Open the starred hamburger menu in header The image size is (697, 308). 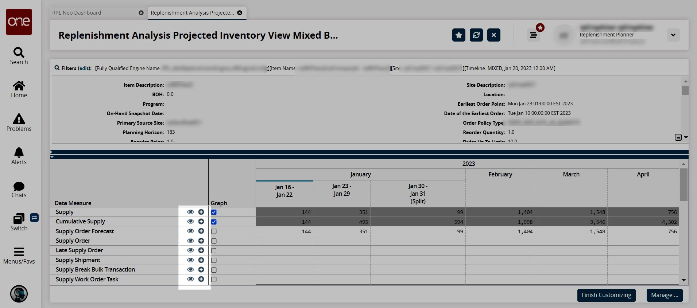534,35
